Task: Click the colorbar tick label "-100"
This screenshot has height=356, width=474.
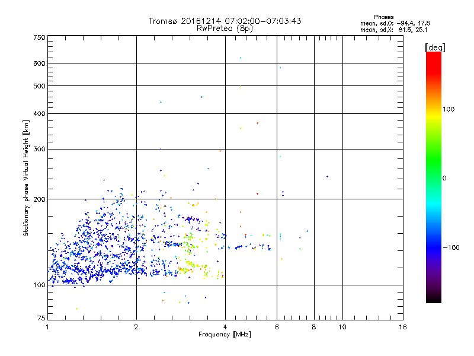Action: 451,247
